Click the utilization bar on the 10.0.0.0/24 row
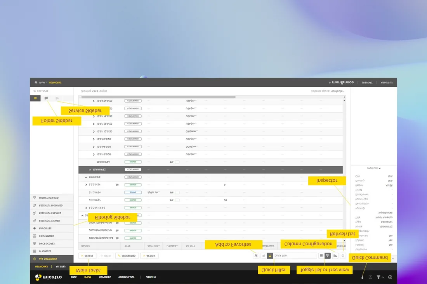Screen dimensions: 427x284 [177, 162]
